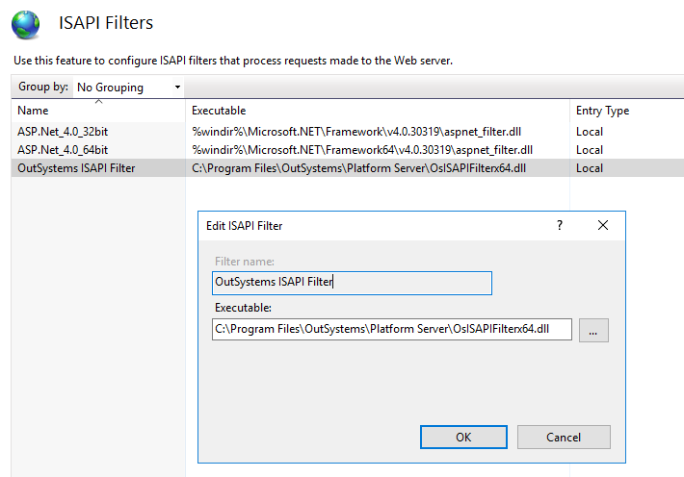Click the Framework64 aspnet_filter.dll path cell
Image resolution: width=684 pixels, height=477 pixels.
click(362, 150)
